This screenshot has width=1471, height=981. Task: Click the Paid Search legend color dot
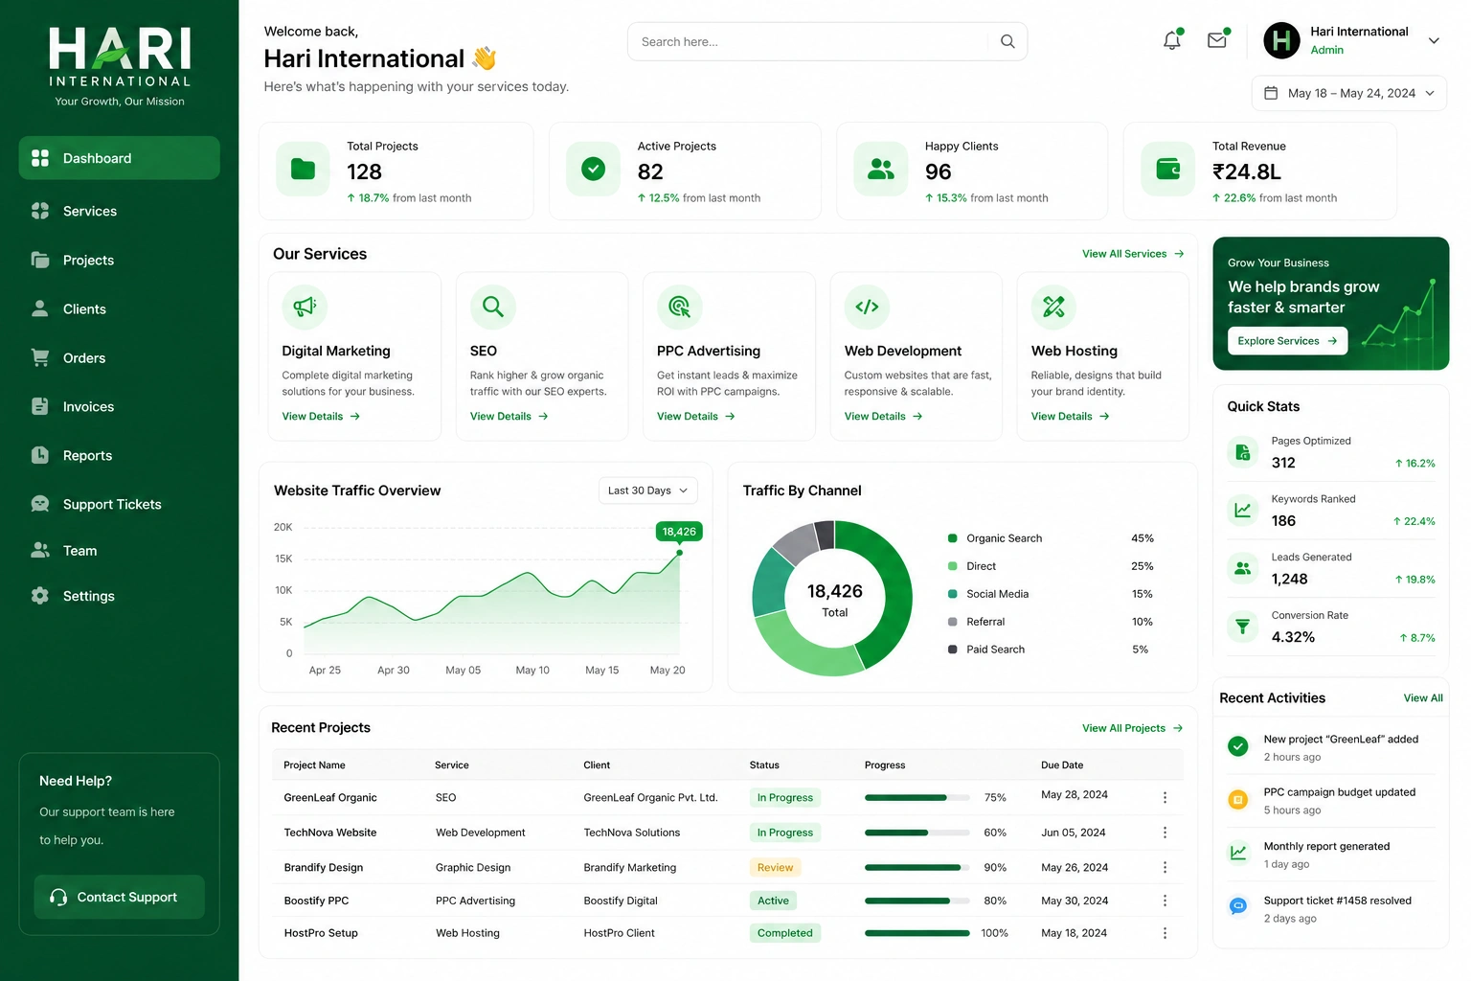click(x=952, y=650)
